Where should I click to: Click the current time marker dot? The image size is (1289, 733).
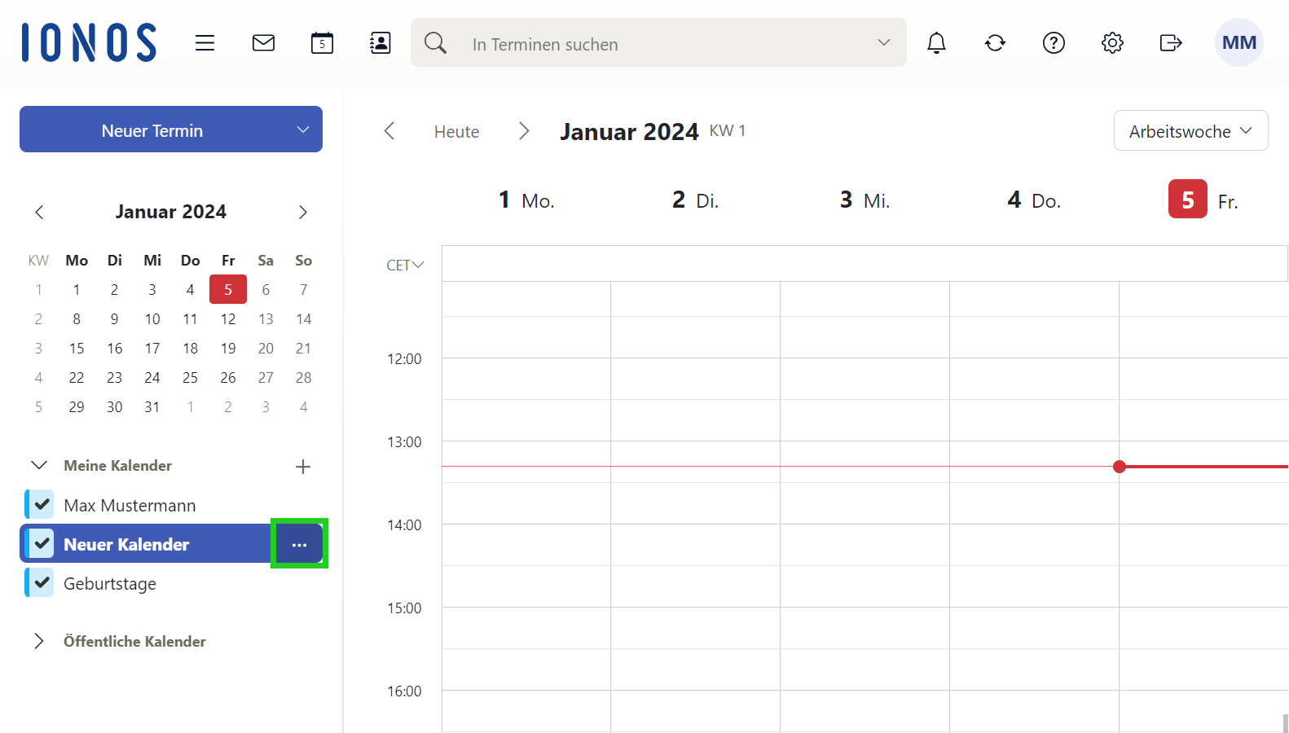tap(1120, 467)
